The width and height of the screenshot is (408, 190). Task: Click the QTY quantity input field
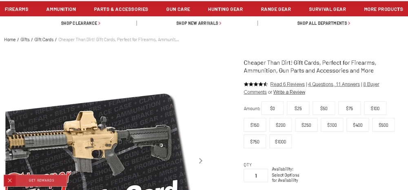pyautogui.click(x=256, y=176)
